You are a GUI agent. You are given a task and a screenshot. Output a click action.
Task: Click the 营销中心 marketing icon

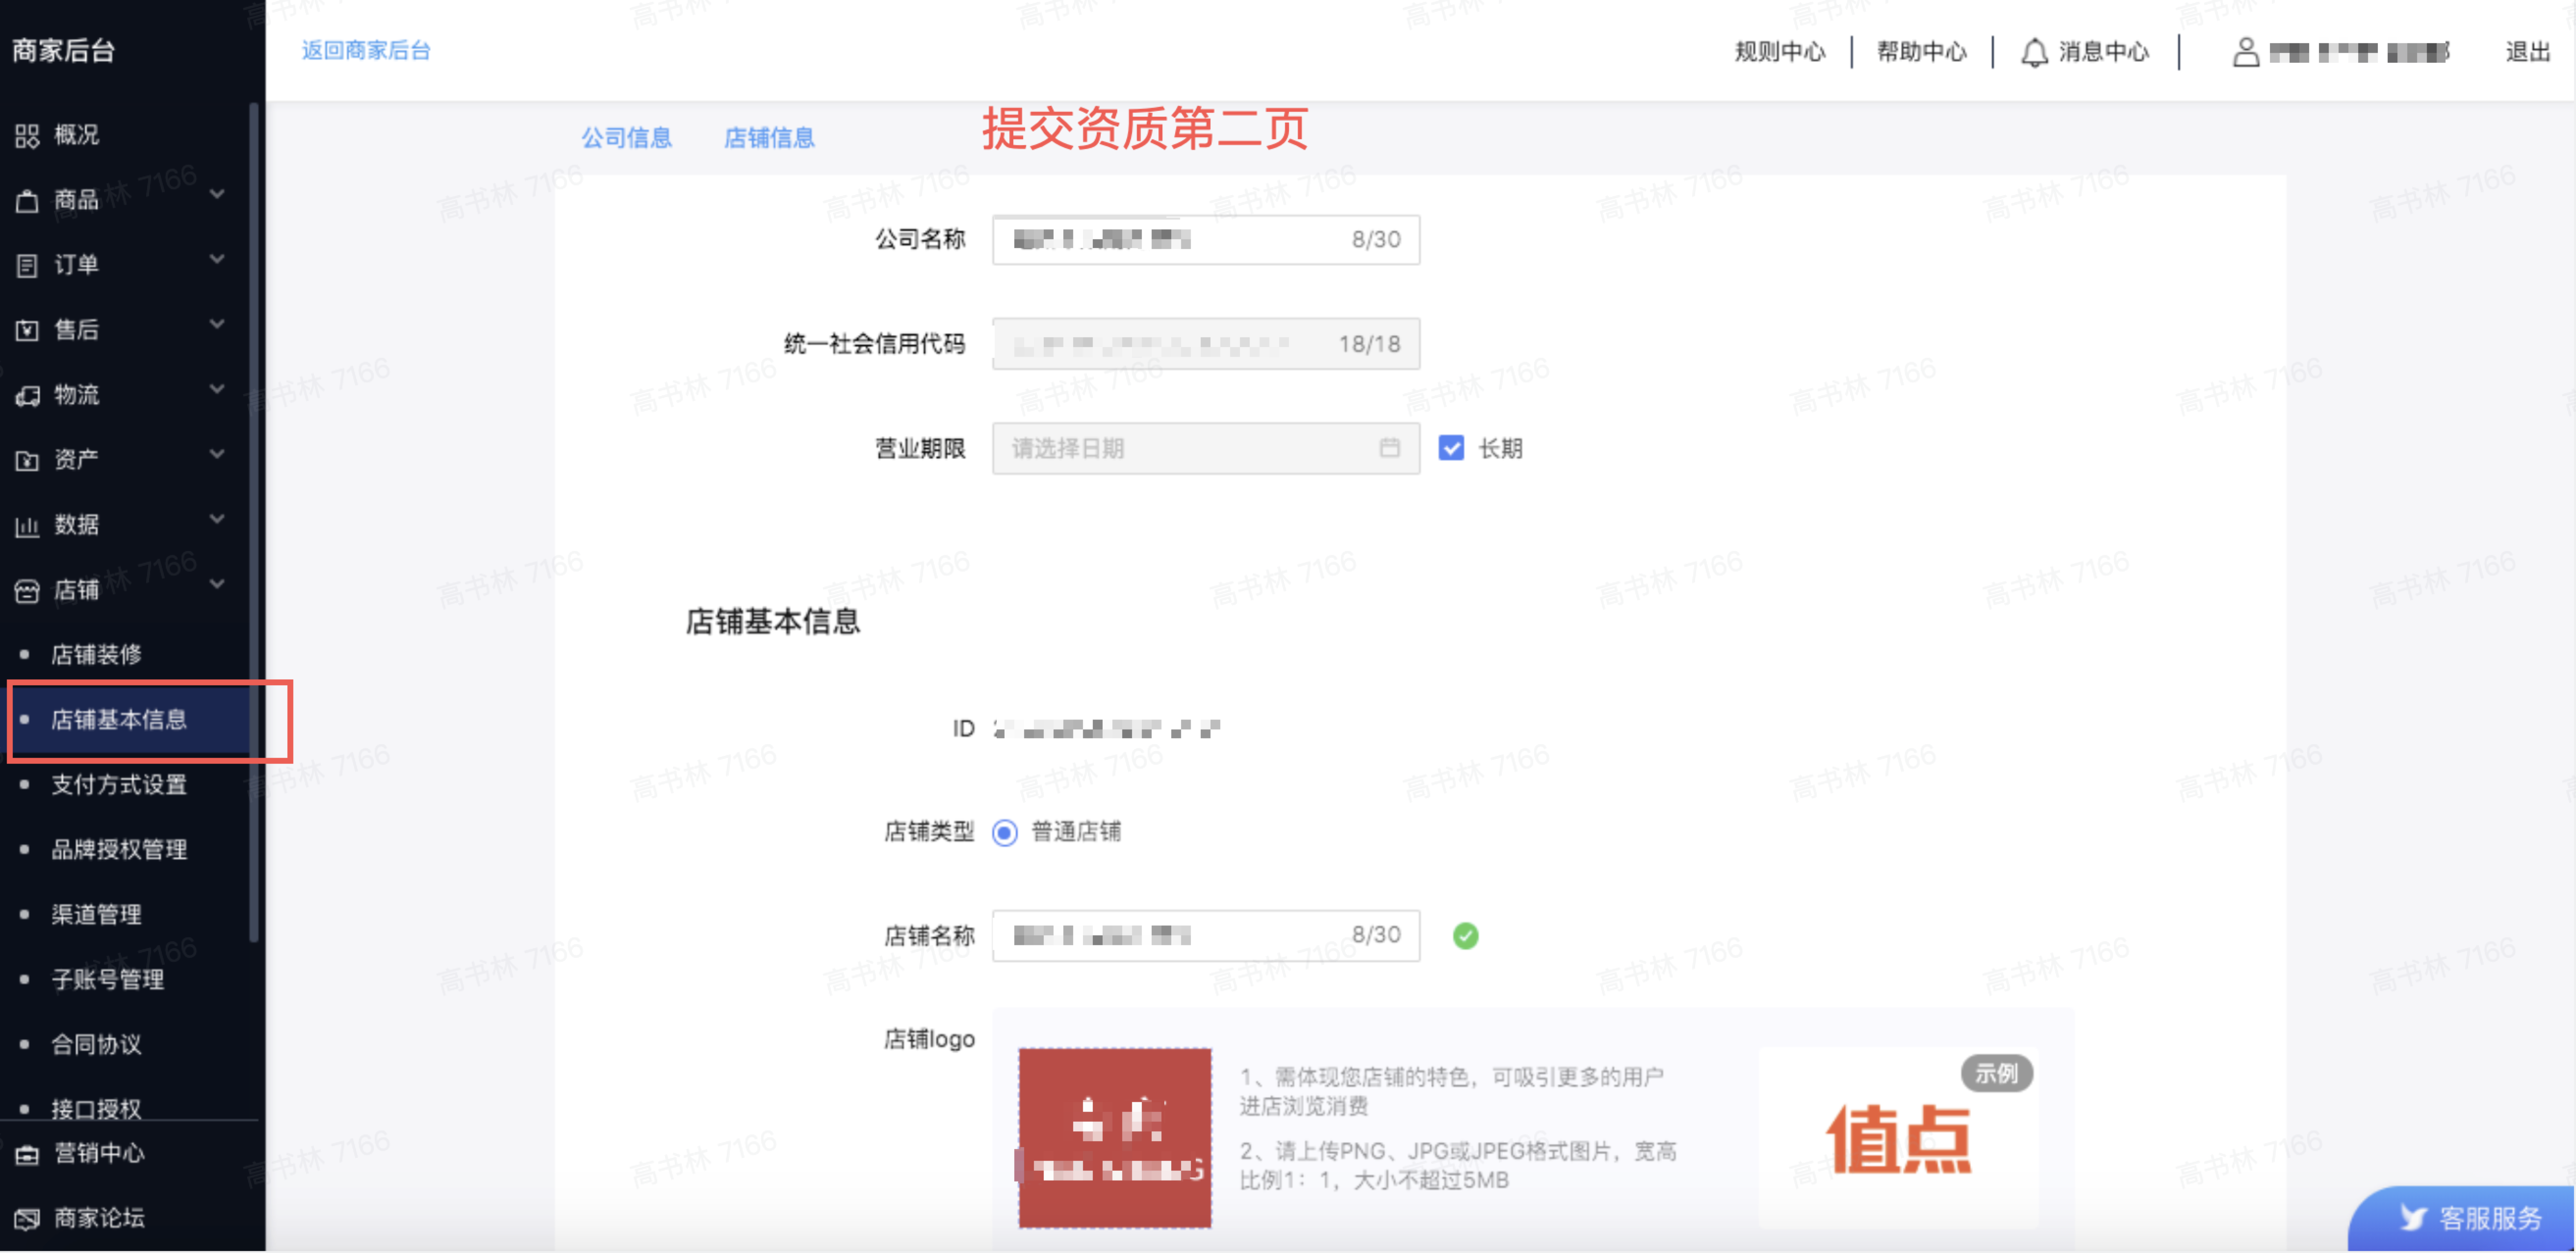27,1154
